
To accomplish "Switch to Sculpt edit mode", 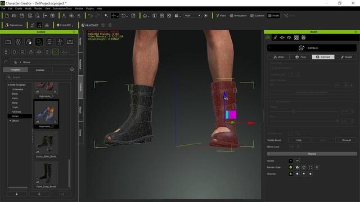I will point(346,57).
